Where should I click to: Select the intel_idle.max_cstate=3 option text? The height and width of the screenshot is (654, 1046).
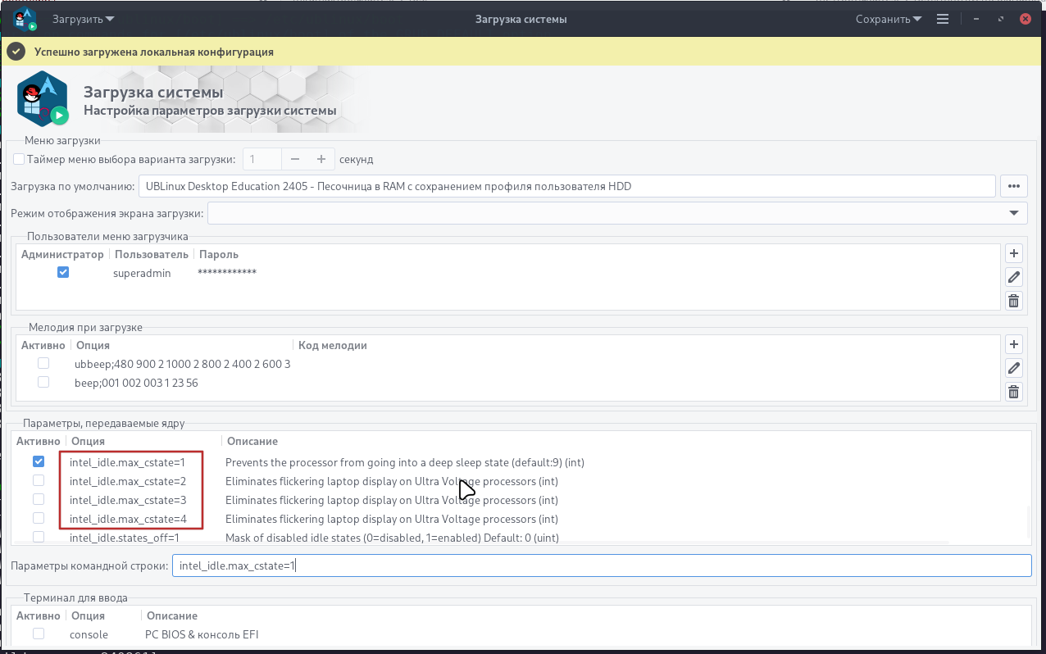click(x=128, y=500)
